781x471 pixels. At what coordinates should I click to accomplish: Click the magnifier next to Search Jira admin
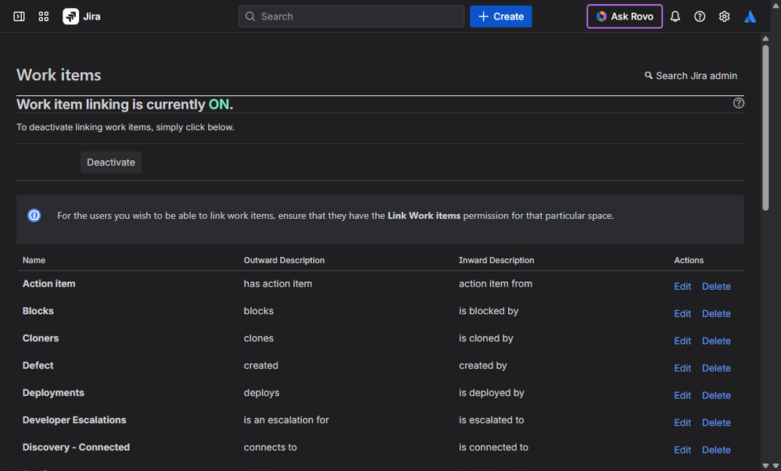pos(649,76)
